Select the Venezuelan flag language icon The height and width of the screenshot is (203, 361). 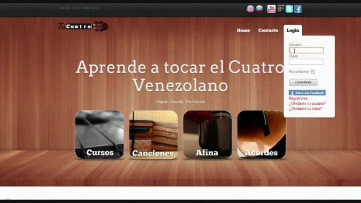click(x=259, y=9)
